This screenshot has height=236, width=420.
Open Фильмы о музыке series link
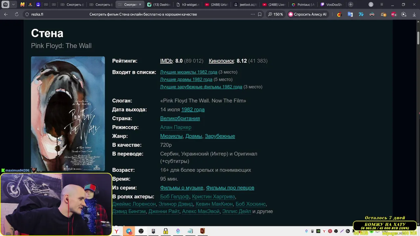181,188
